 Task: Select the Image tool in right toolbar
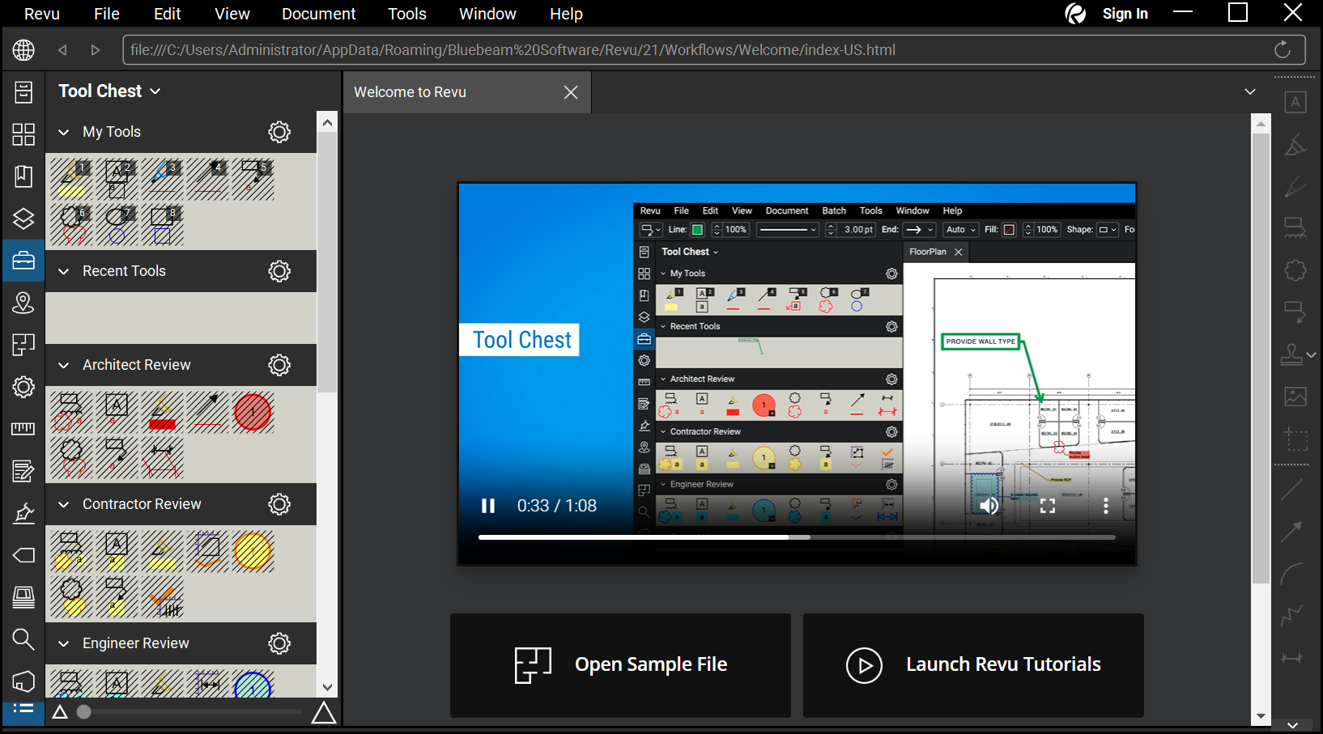[1295, 396]
